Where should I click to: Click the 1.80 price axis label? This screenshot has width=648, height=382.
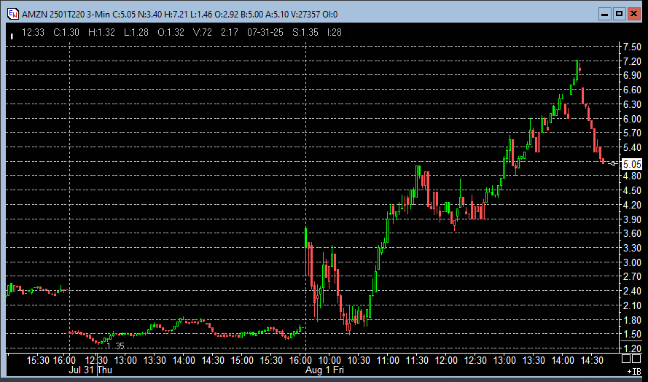click(632, 319)
